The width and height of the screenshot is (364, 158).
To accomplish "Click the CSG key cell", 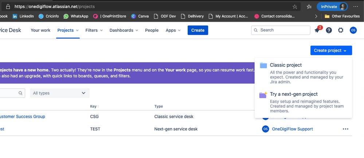I will click(x=94, y=117).
